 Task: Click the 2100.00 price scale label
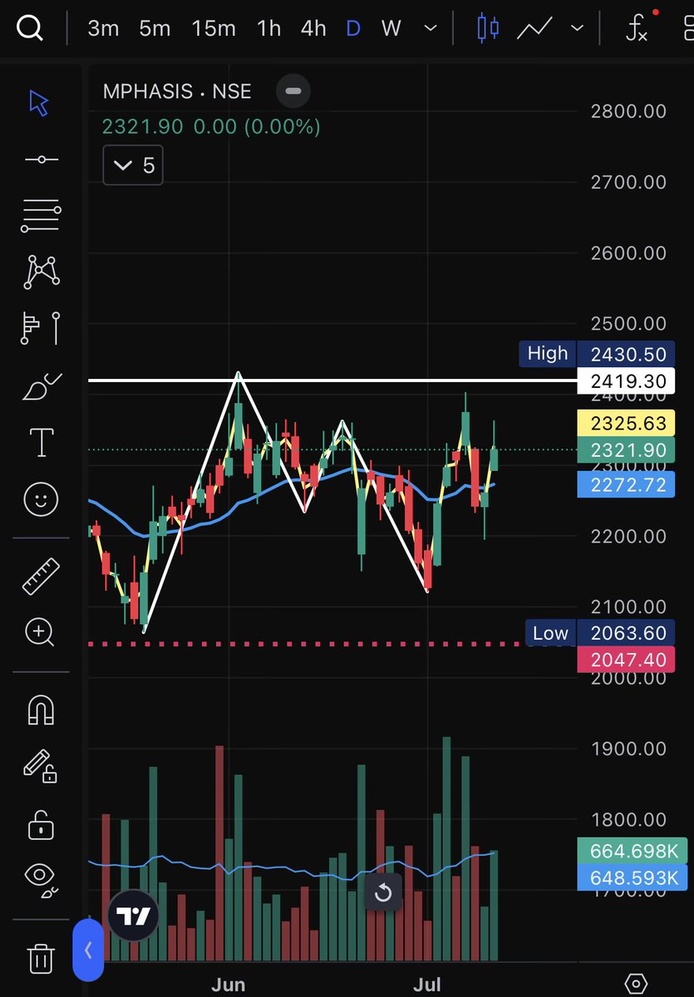pos(628,607)
